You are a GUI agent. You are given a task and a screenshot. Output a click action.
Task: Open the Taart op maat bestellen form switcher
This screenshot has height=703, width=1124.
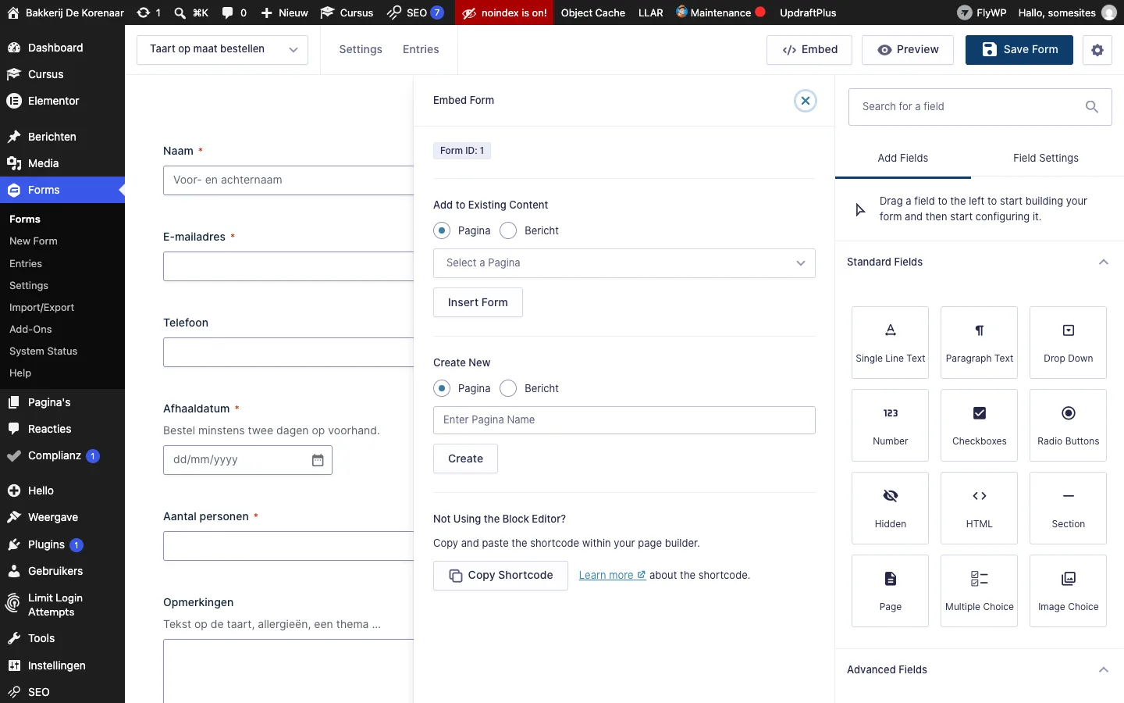[222, 49]
